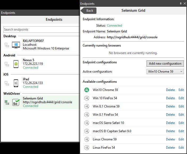The width and height of the screenshot is (187, 154).
Task: Click the Selenium Grid Se endpoint icon
Action: tap(16, 102)
